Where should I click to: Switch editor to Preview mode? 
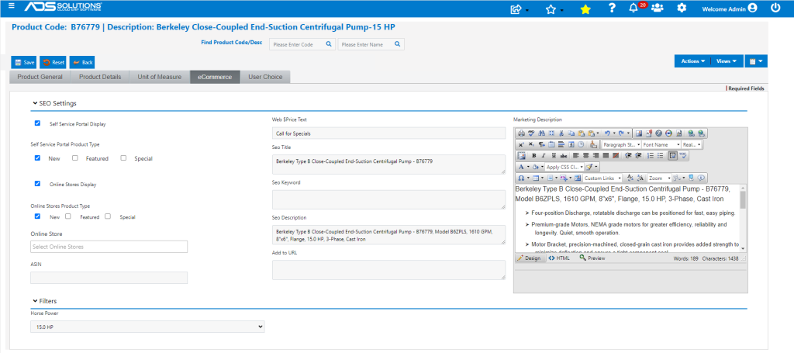(x=592, y=258)
